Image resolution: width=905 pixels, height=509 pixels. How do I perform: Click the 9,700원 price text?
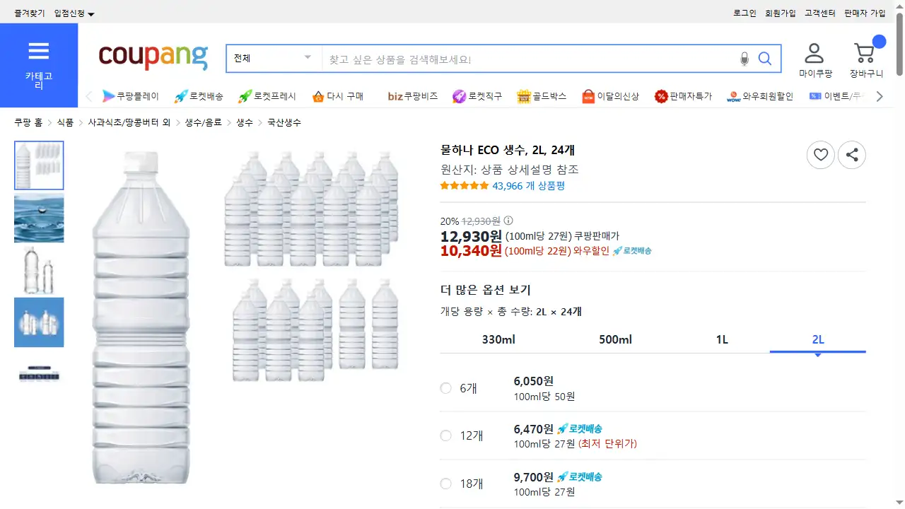coord(534,476)
